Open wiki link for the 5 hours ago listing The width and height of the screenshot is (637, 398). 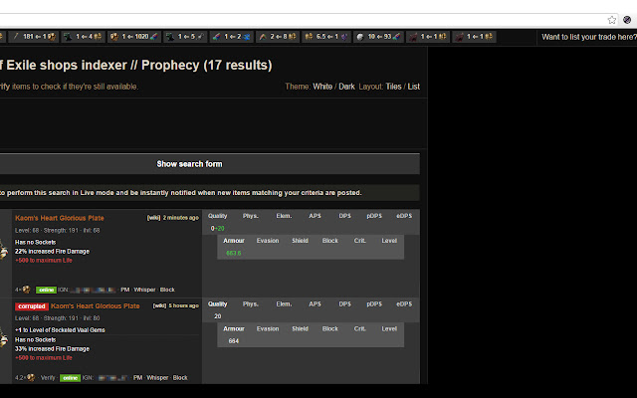click(159, 305)
